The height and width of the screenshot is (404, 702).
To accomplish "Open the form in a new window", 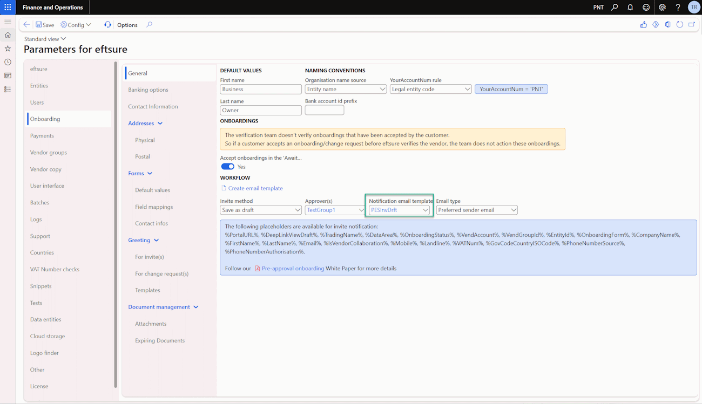I will (692, 25).
